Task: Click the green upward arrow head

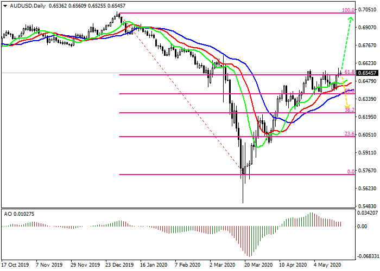Action: (x=351, y=21)
